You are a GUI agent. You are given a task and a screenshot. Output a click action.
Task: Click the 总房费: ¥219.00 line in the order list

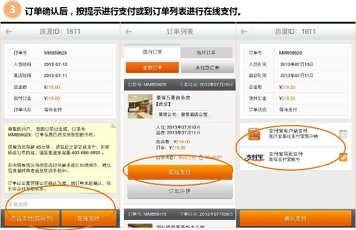point(173,142)
